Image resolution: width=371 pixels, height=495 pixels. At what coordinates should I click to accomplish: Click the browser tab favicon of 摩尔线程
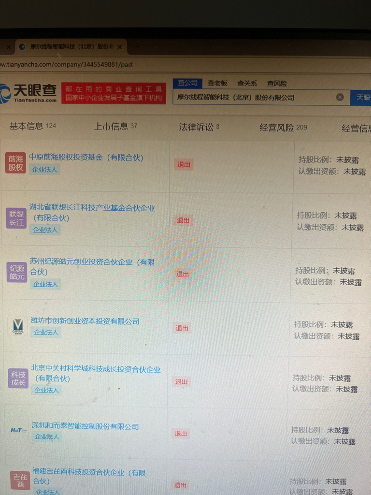coord(22,47)
